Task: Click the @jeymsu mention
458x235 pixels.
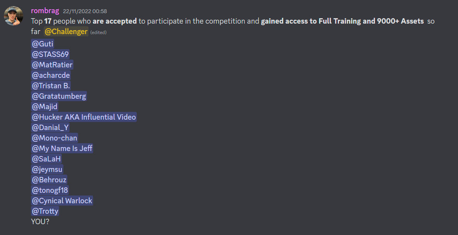Action: (x=47, y=169)
